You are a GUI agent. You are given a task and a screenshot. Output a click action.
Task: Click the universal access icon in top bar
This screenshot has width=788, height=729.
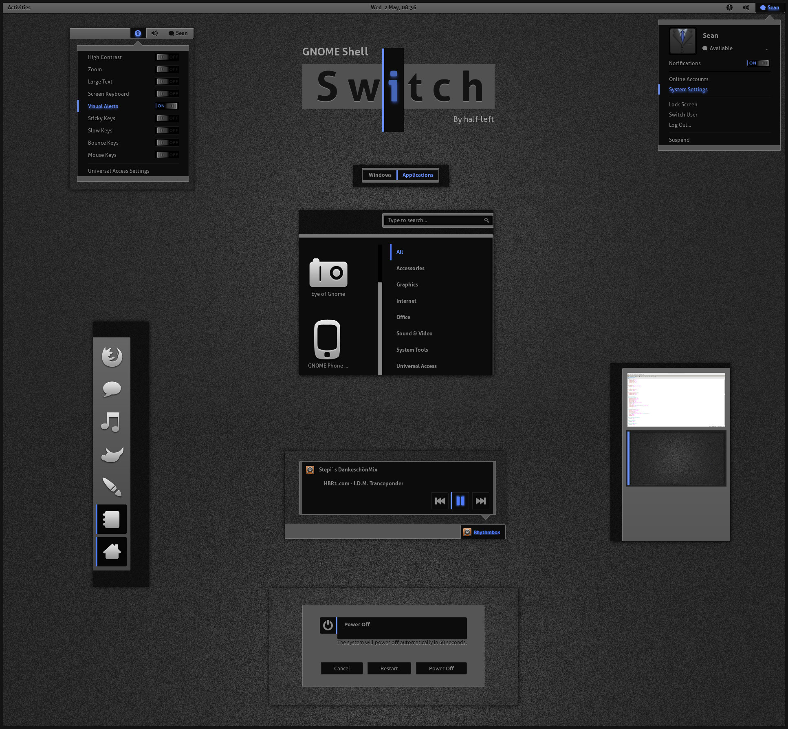729,7
